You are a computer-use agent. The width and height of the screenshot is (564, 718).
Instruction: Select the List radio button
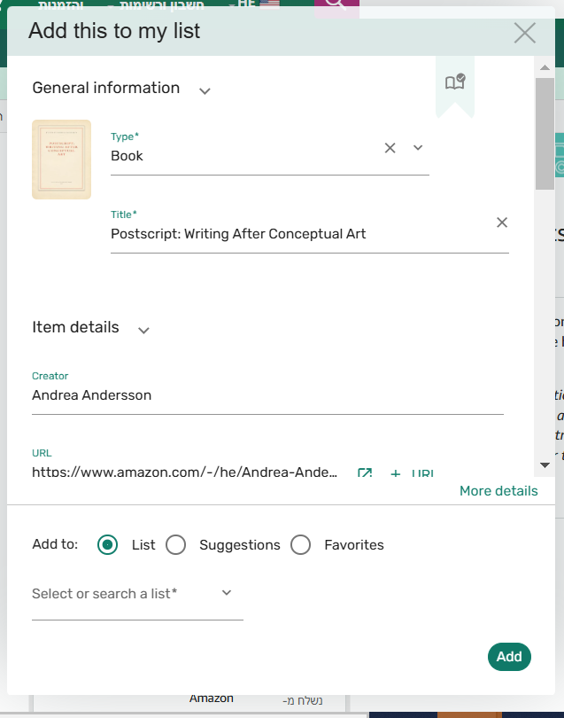(x=107, y=545)
